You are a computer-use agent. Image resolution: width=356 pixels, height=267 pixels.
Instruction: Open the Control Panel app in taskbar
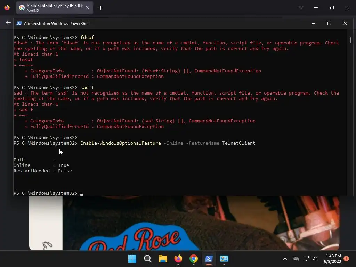point(224,259)
